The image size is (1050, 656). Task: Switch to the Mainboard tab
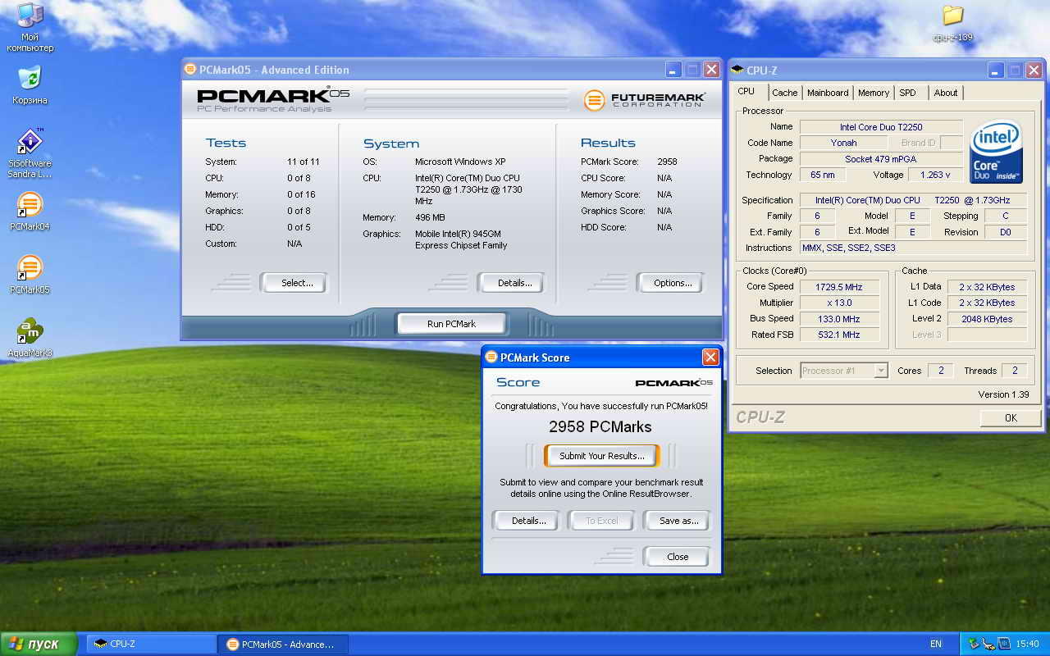(x=828, y=93)
